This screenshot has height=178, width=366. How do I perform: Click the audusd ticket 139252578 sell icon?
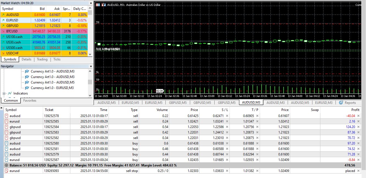point(6,116)
